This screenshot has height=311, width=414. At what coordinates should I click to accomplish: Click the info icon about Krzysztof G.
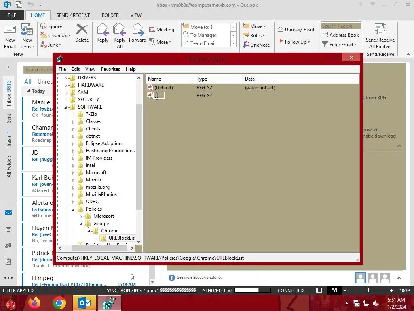point(171,277)
